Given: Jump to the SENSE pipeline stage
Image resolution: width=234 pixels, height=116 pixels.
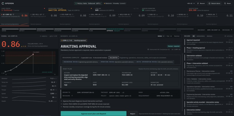Looking at the screenshot, I should [10, 30].
